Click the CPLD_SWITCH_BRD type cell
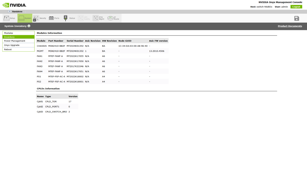The width and height of the screenshot is (307, 172). click(x=56, y=112)
